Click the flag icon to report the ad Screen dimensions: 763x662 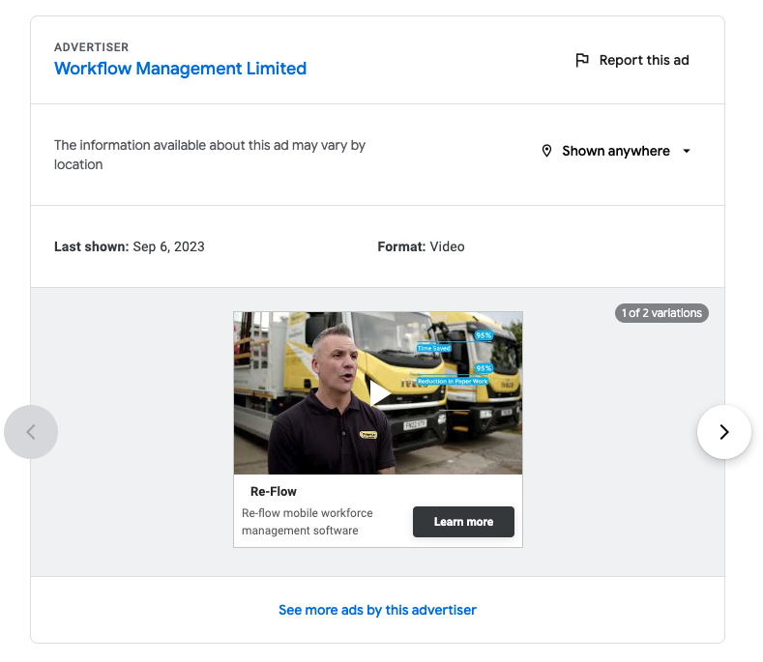coord(582,60)
